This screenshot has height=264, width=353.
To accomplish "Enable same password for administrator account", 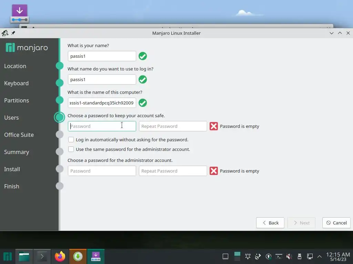I will click(x=71, y=149).
